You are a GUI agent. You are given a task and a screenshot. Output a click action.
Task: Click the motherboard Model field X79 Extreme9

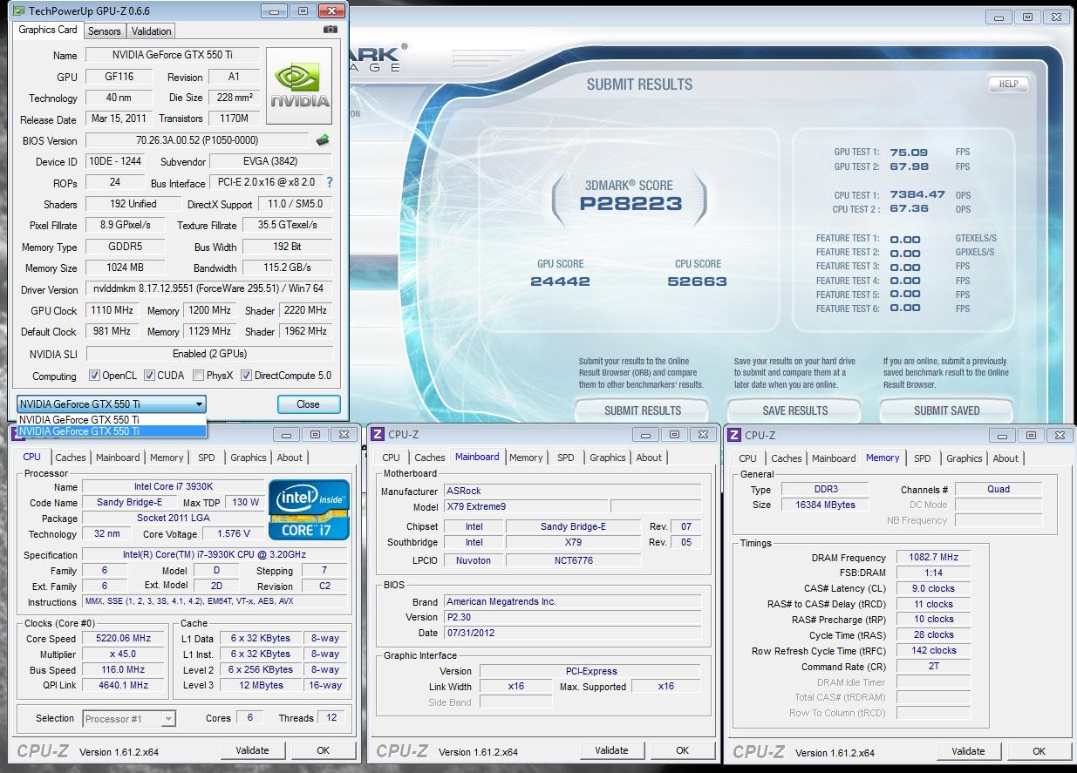click(525, 506)
